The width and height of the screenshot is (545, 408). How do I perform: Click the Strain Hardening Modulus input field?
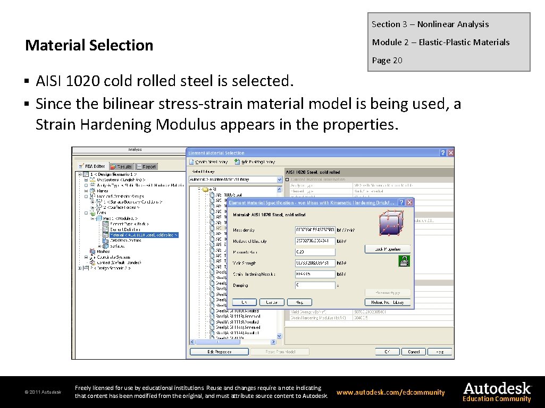click(x=315, y=274)
